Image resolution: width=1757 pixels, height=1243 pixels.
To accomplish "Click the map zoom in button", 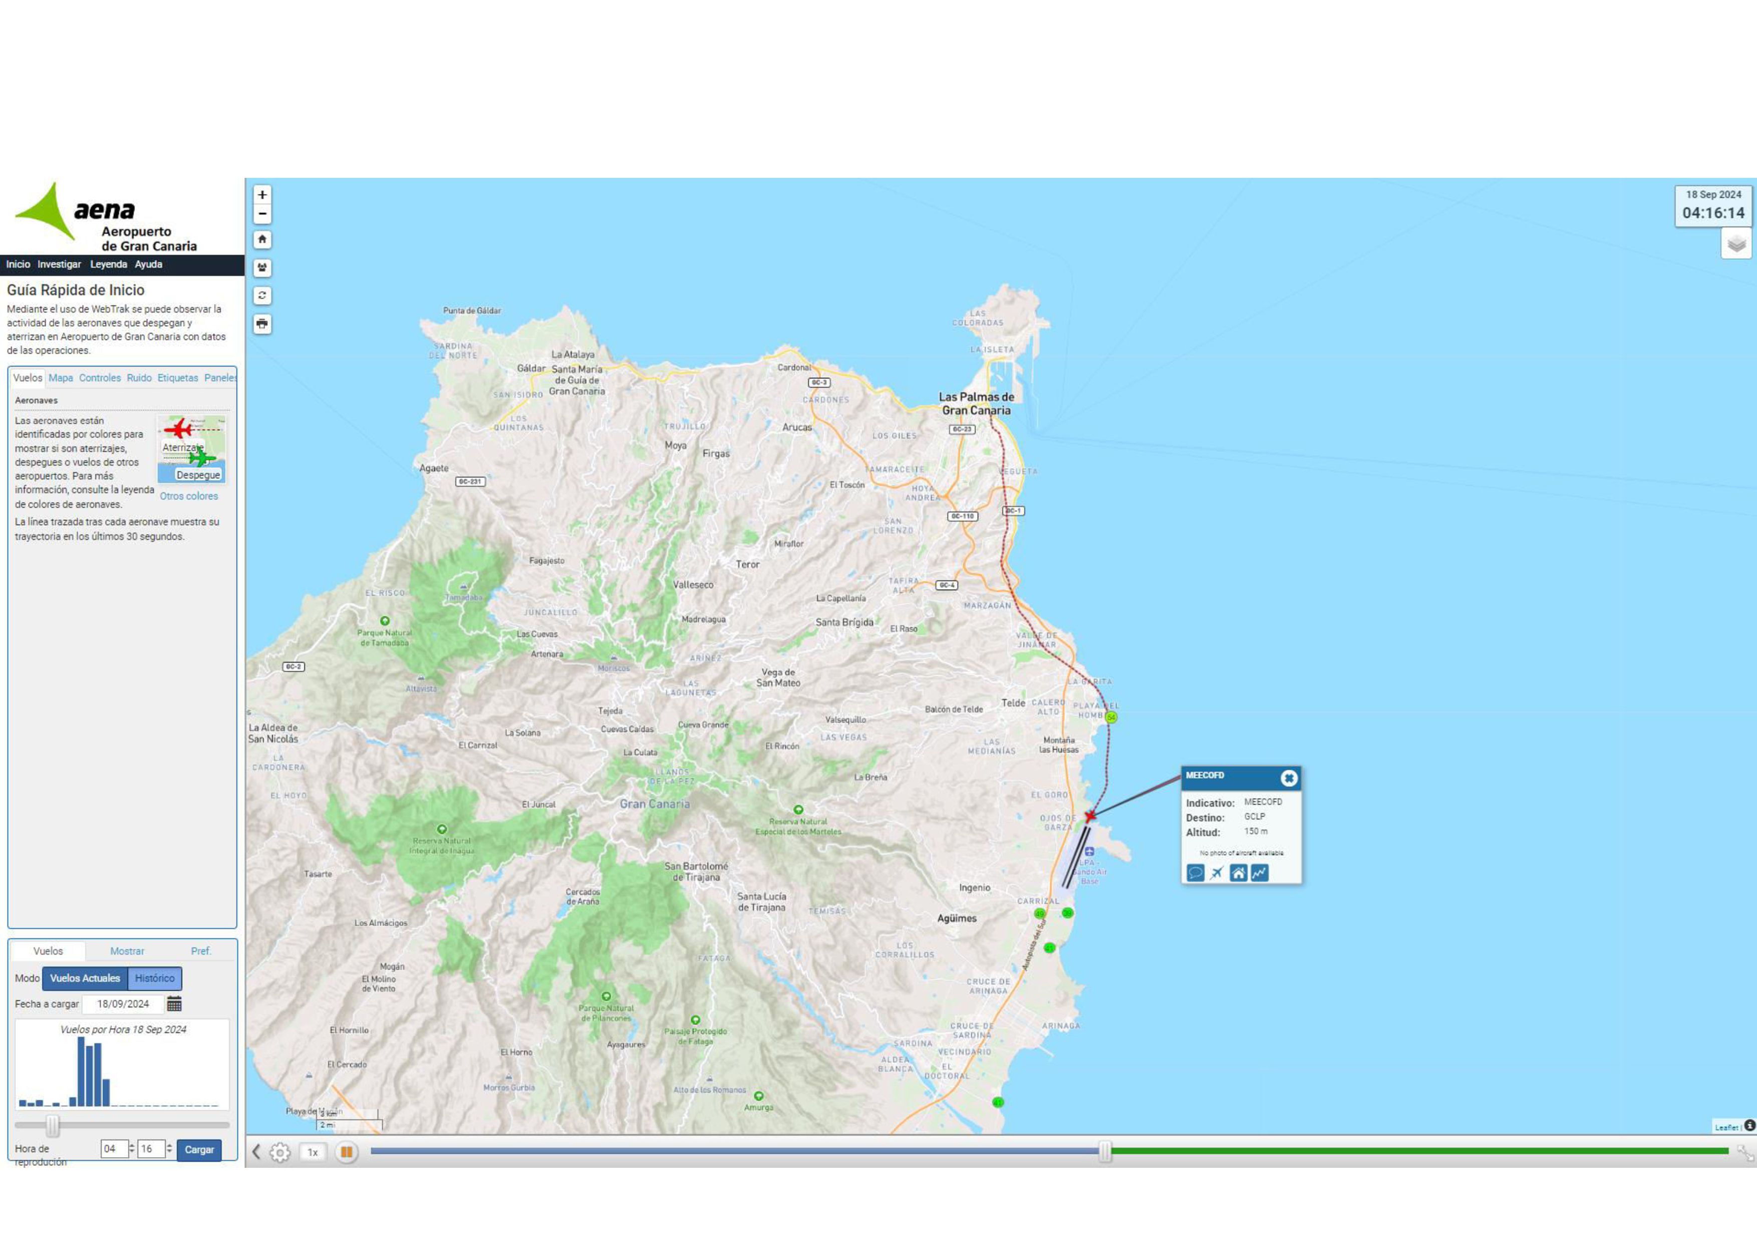I will pyautogui.click(x=262, y=194).
